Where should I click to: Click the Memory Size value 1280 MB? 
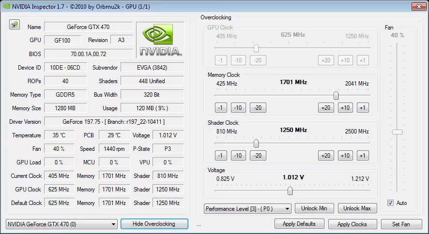coord(65,108)
